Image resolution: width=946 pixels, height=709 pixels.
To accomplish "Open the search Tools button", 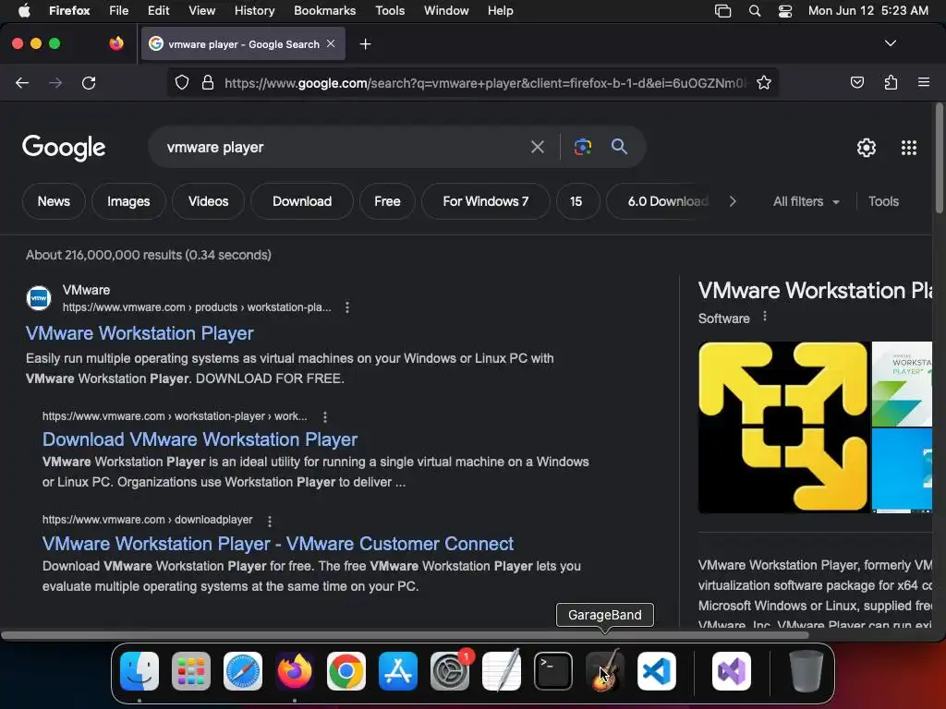I will 883,201.
